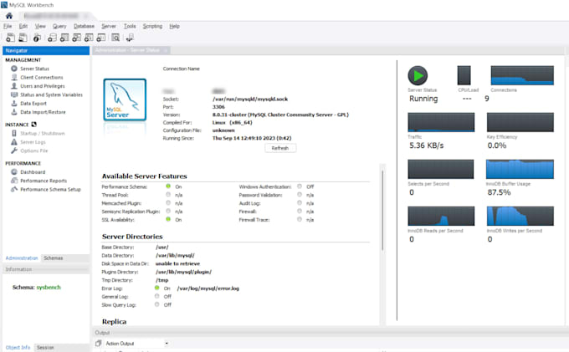
Task: Click the MySQL Server dolphin logo
Action: pyautogui.click(x=125, y=99)
